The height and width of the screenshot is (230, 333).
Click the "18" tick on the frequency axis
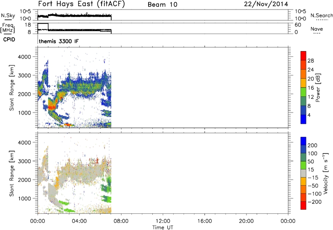27,25
